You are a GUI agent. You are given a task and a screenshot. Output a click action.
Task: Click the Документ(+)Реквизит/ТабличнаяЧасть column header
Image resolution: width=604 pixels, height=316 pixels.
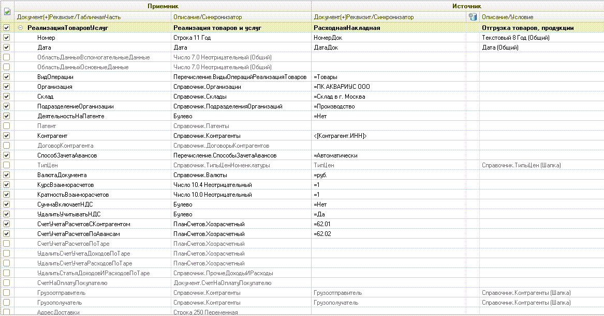93,17
